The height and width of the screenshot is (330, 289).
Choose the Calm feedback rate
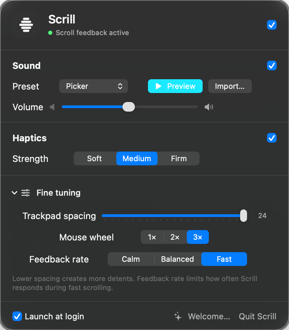point(131,259)
